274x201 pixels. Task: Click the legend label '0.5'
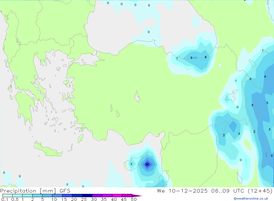[x=15, y=199]
